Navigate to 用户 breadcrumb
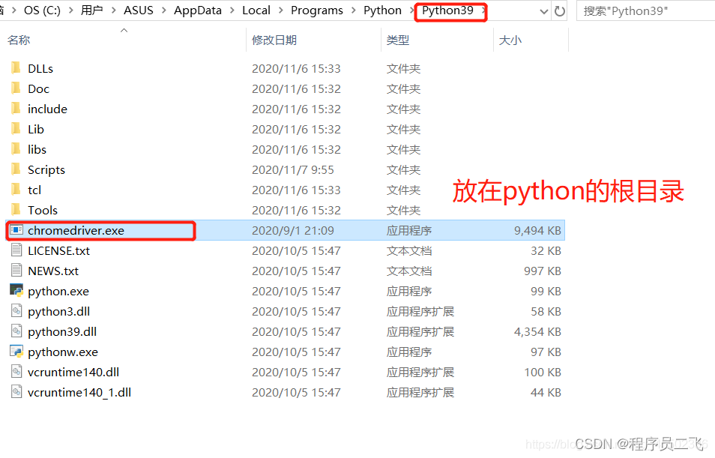Screen dimensions: 715x458 (91, 10)
